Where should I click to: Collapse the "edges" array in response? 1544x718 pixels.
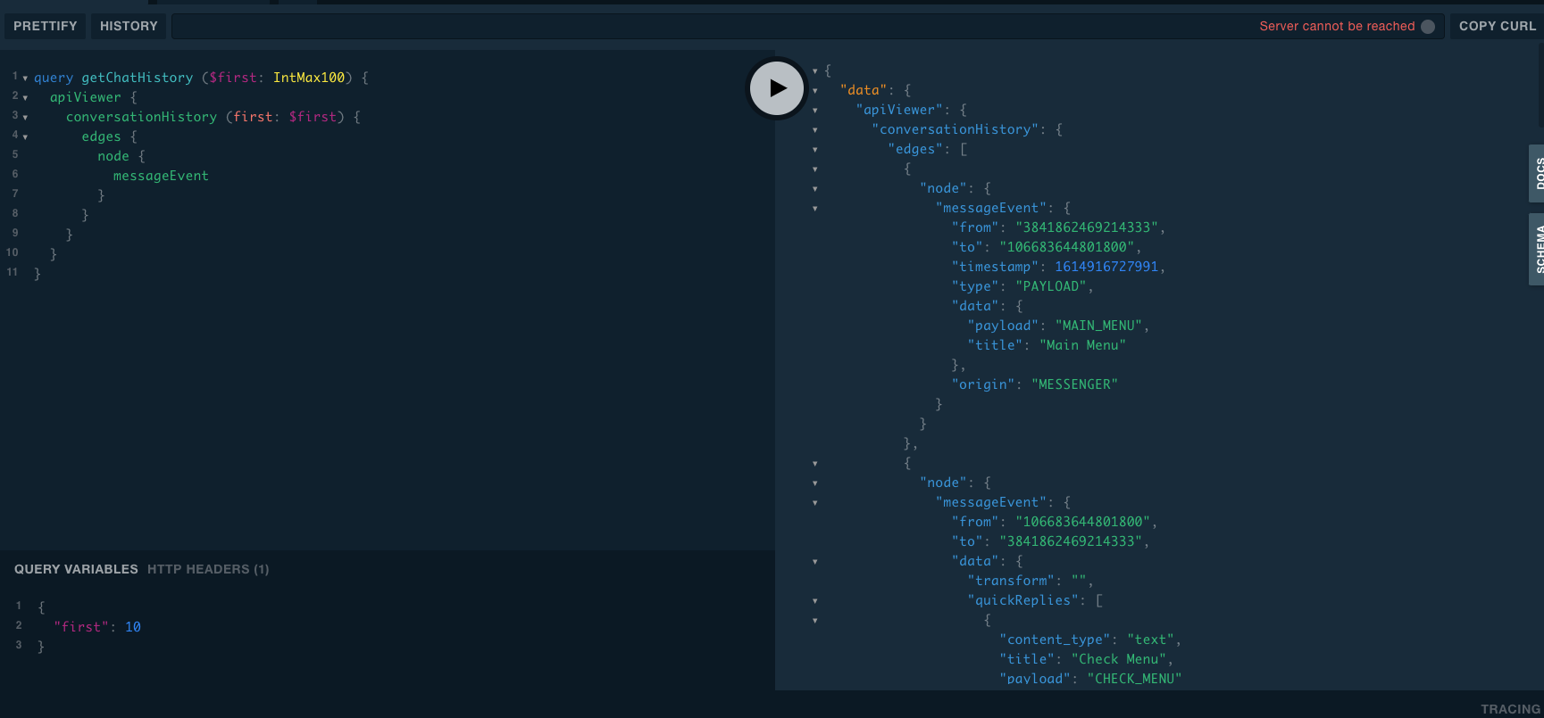(815, 150)
